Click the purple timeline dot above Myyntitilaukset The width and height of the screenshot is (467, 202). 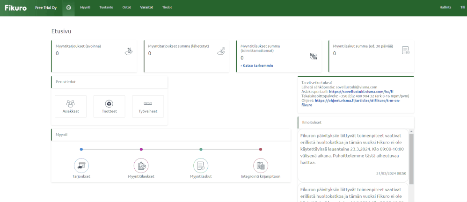point(141,149)
